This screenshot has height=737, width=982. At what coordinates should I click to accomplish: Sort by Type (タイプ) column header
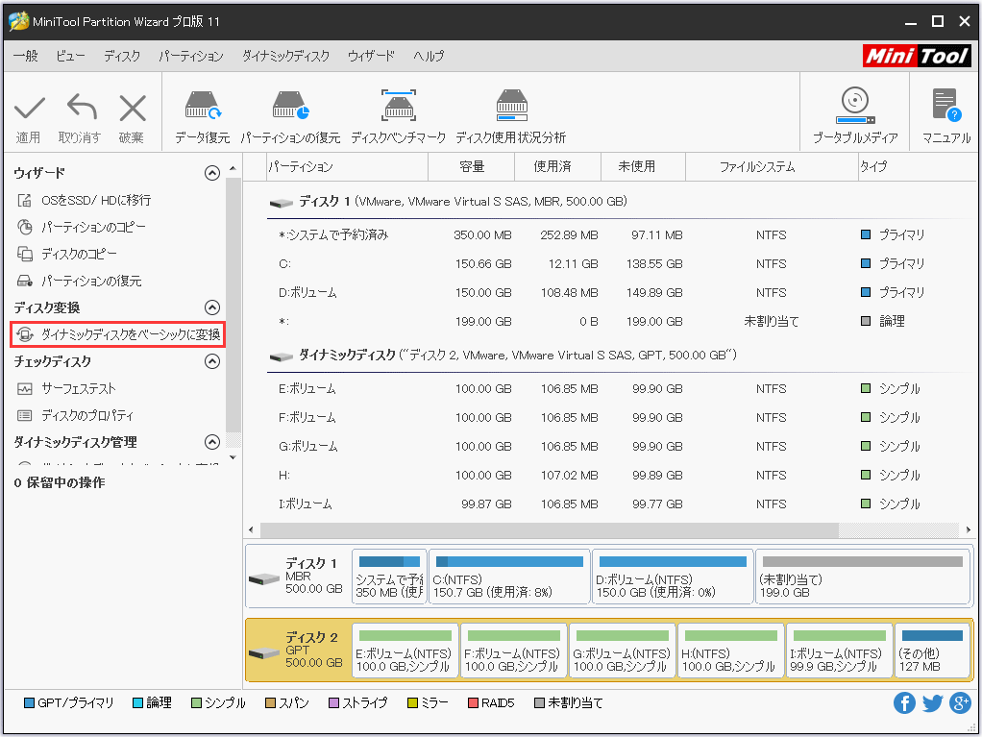(x=917, y=166)
